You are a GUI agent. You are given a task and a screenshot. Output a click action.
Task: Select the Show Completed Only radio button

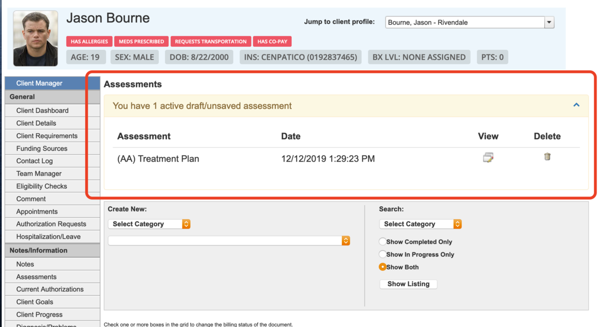click(382, 242)
